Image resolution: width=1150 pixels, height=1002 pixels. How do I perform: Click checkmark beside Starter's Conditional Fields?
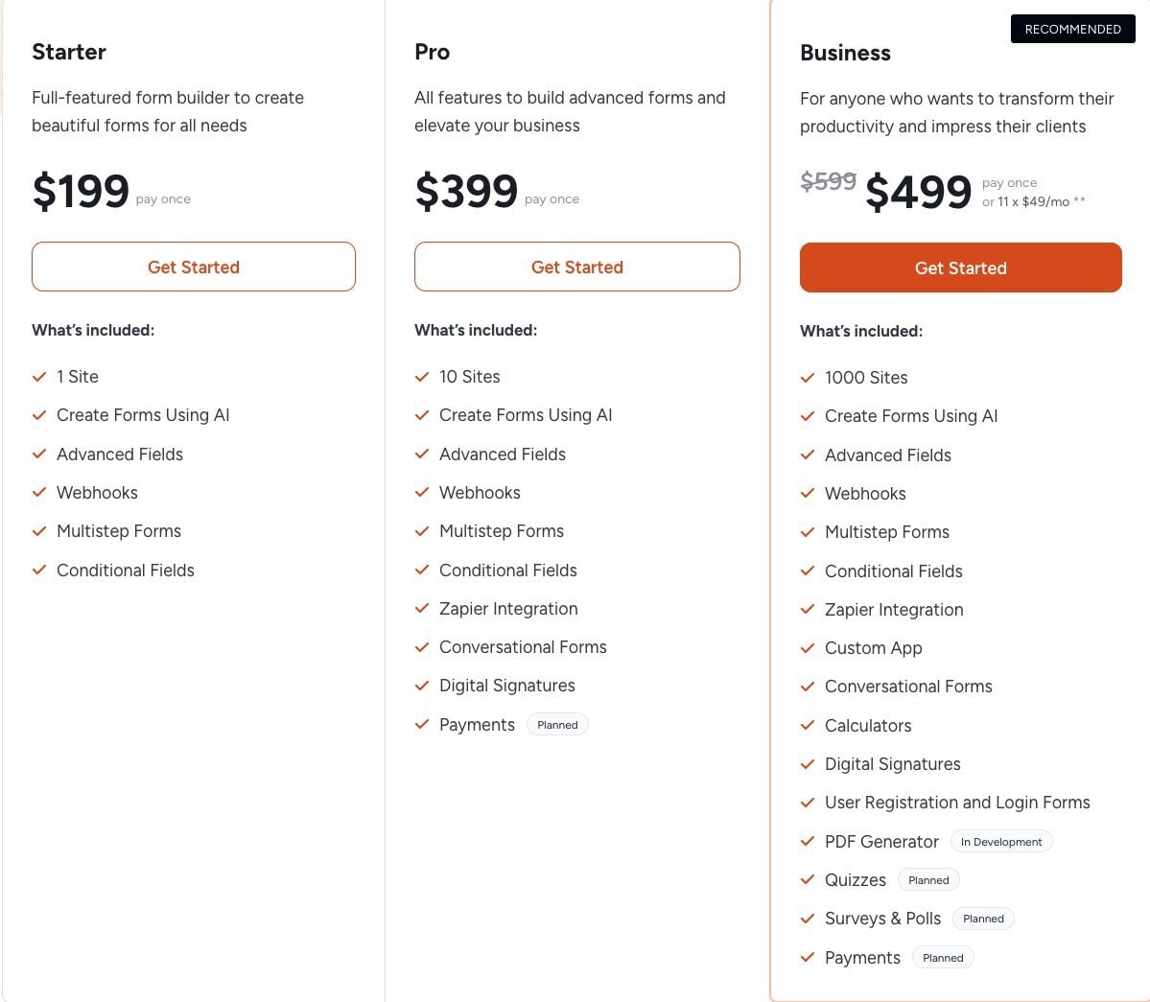(39, 571)
